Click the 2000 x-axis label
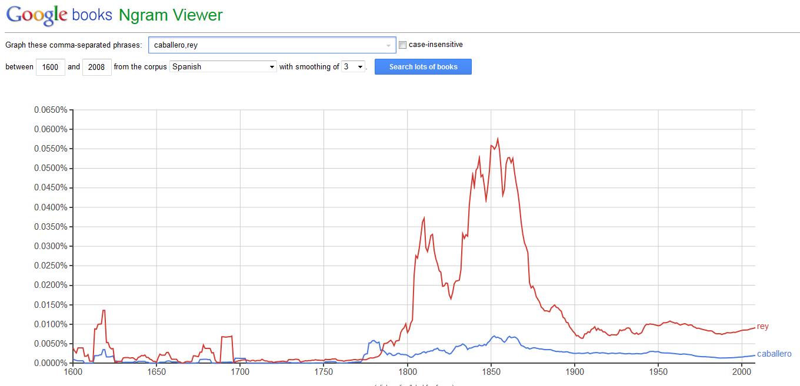The image size is (800, 386). (742, 372)
